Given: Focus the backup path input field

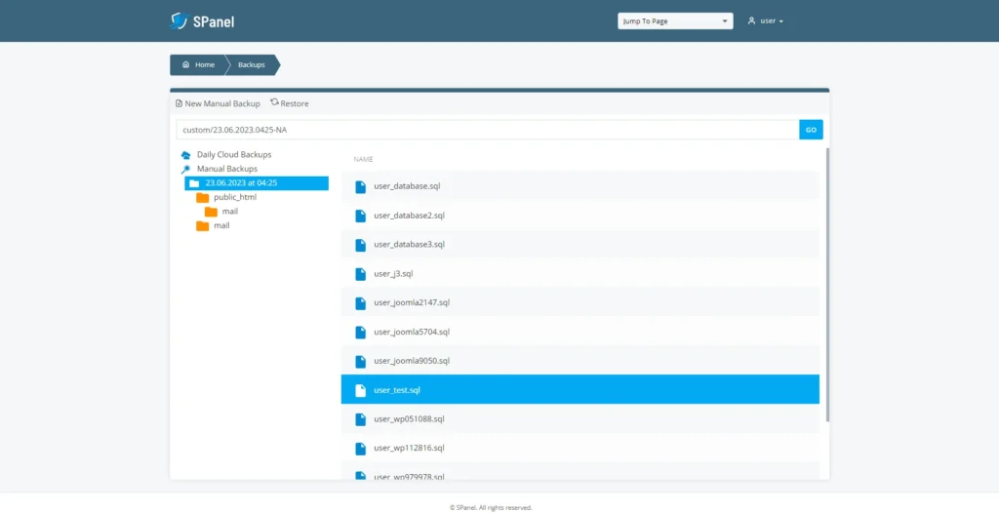Looking at the screenshot, I should pos(488,130).
